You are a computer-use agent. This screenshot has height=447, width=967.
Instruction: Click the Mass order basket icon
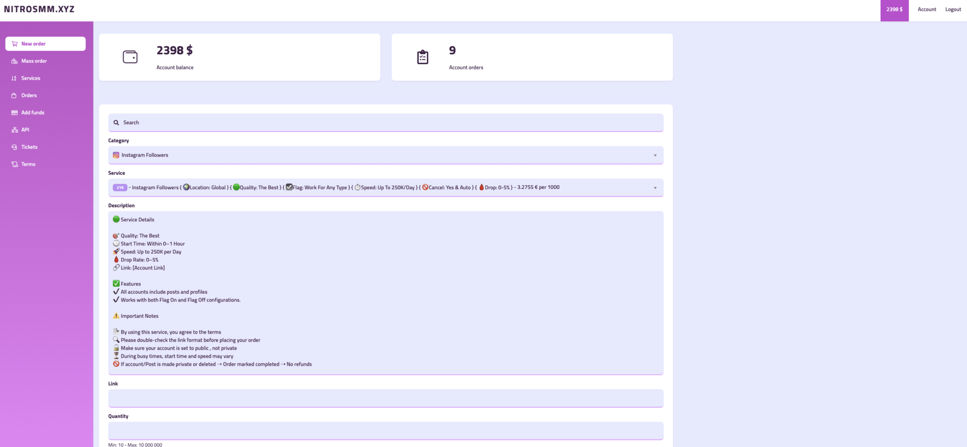point(15,61)
